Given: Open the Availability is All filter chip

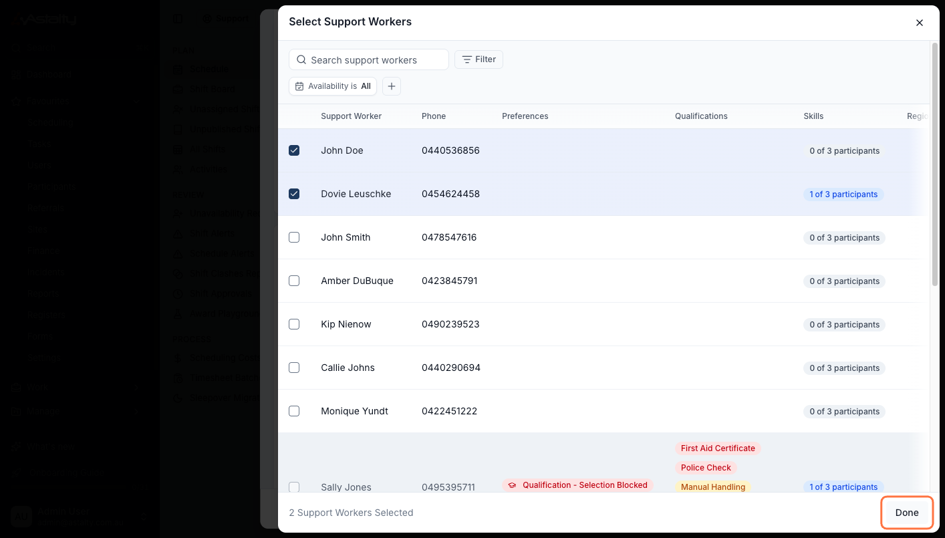Looking at the screenshot, I should [x=333, y=86].
